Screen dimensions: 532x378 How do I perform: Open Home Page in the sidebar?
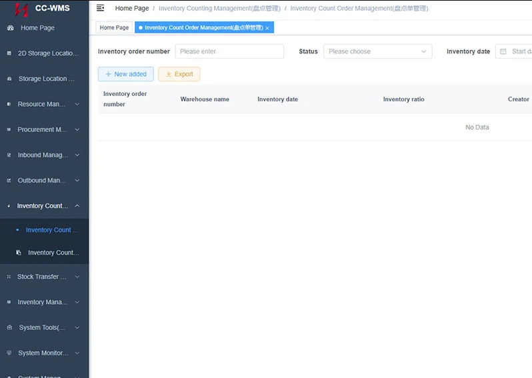[45, 28]
